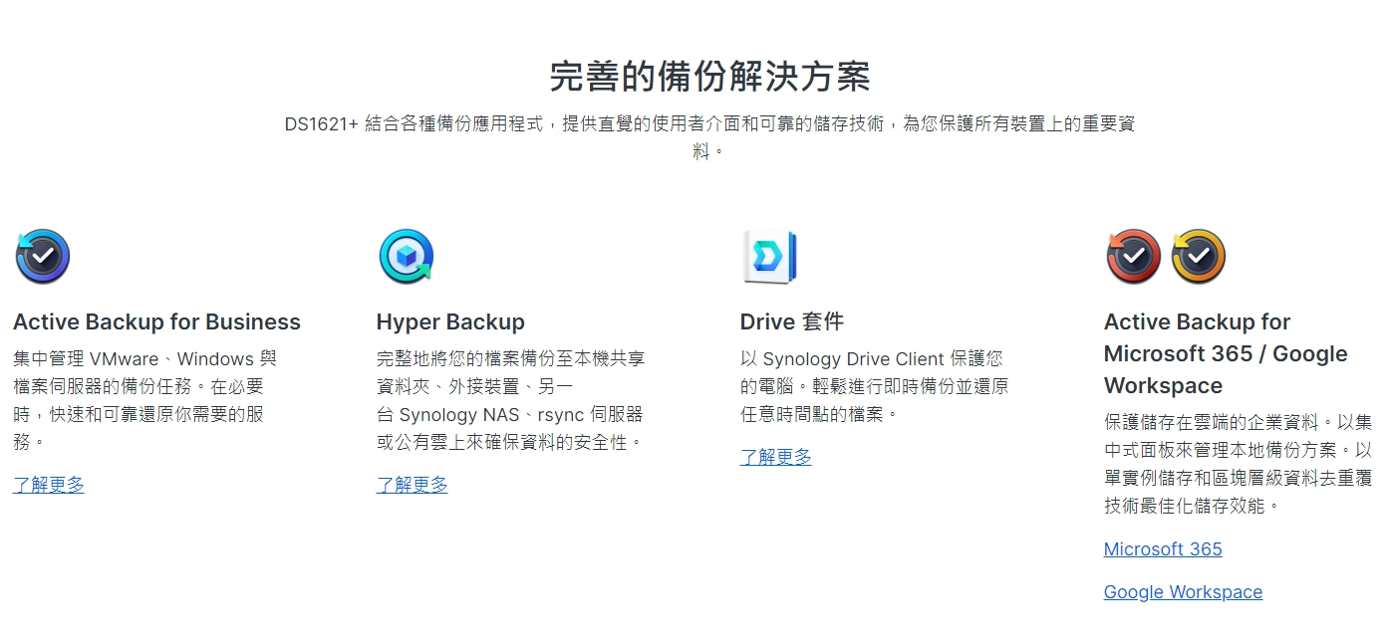The height and width of the screenshot is (639, 1387).
Task: Follow the Google Workspace link
Action: click(x=1183, y=592)
